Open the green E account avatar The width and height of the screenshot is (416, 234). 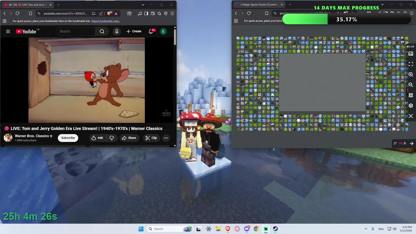click(163, 31)
